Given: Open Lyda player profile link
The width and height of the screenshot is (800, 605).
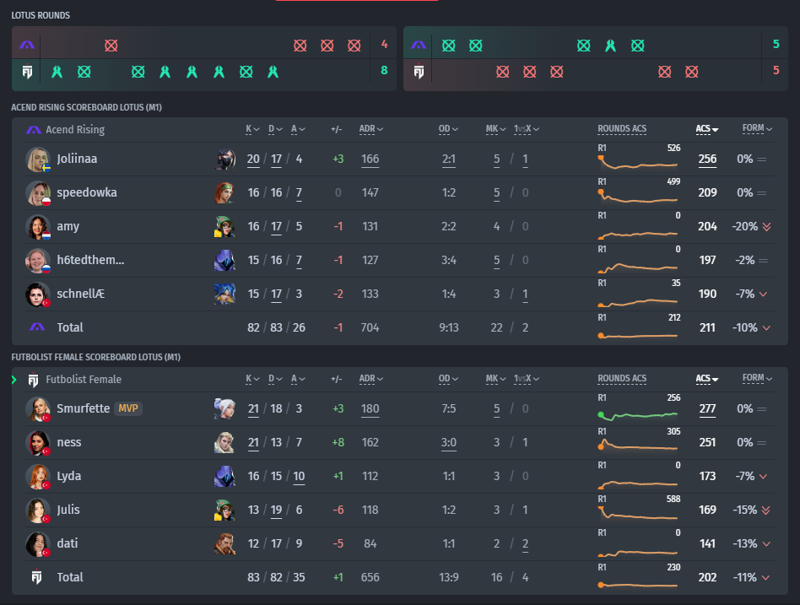Looking at the screenshot, I should (x=69, y=476).
